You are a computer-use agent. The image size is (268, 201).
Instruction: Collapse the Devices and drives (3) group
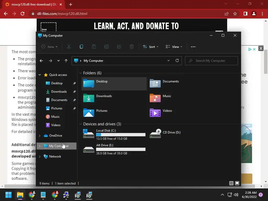tap(81, 124)
